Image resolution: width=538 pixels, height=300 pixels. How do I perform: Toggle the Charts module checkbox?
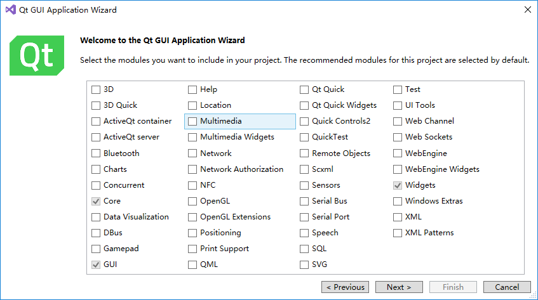click(96, 169)
